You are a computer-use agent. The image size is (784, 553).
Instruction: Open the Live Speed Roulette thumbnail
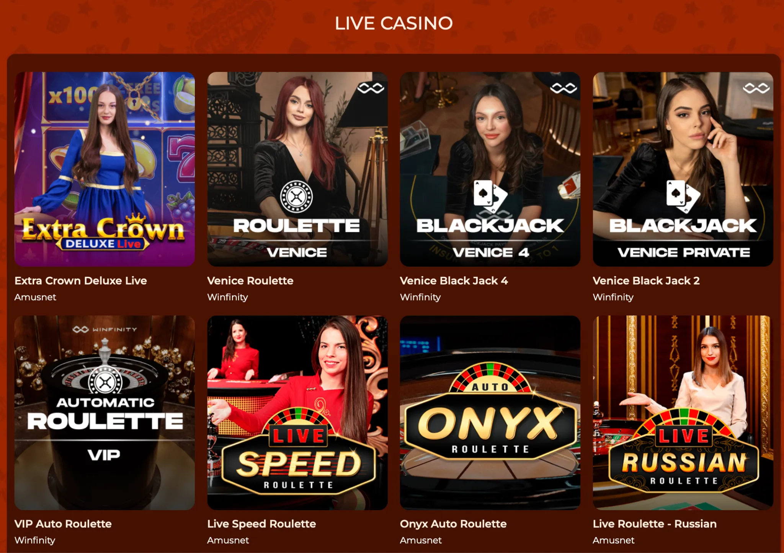(x=297, y=413)
